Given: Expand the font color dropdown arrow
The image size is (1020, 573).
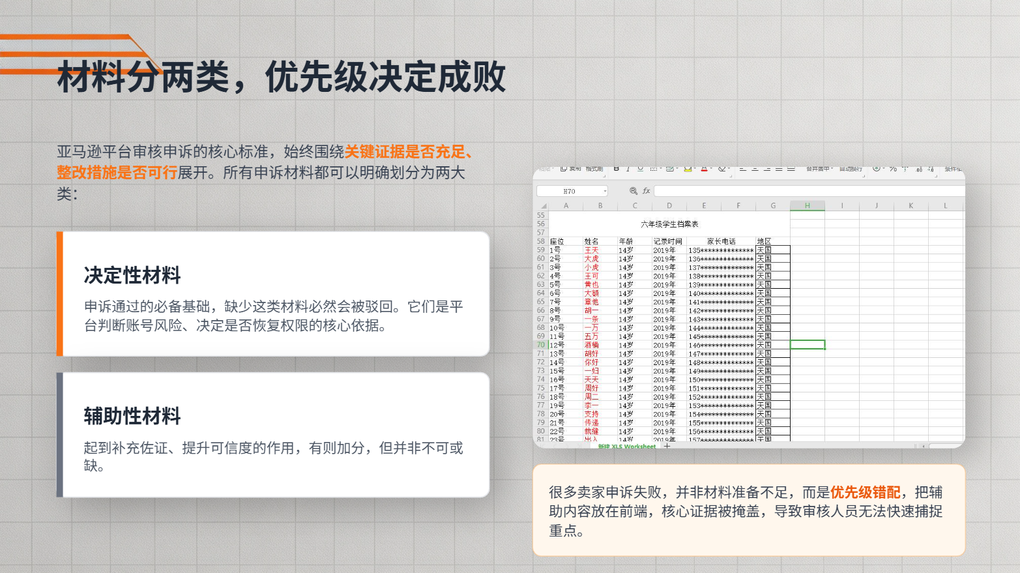Looking at the screenshot, I should [x=711, y=169].
